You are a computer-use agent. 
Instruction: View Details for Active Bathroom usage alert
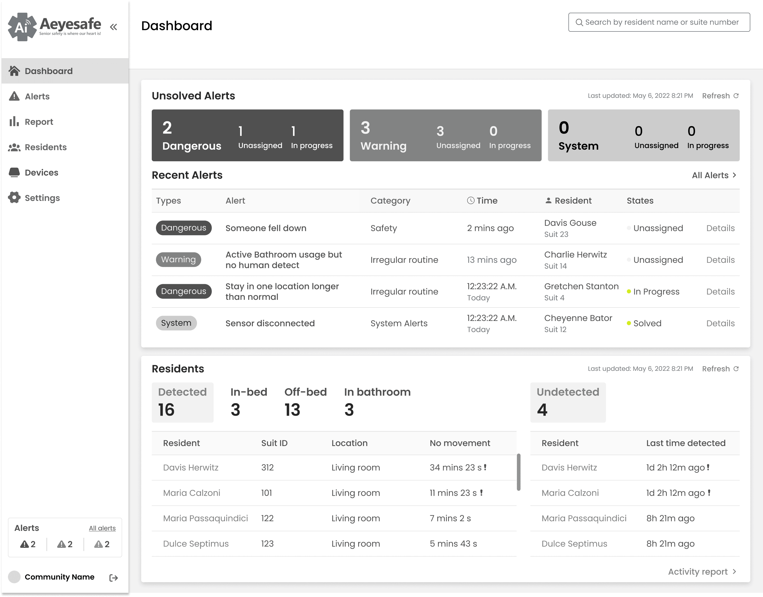click(720, 260)
